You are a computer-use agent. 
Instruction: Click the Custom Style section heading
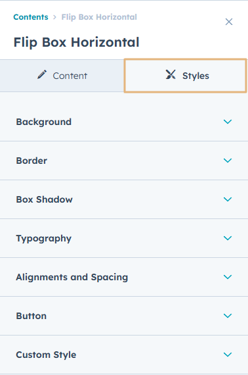pos(46,355)
